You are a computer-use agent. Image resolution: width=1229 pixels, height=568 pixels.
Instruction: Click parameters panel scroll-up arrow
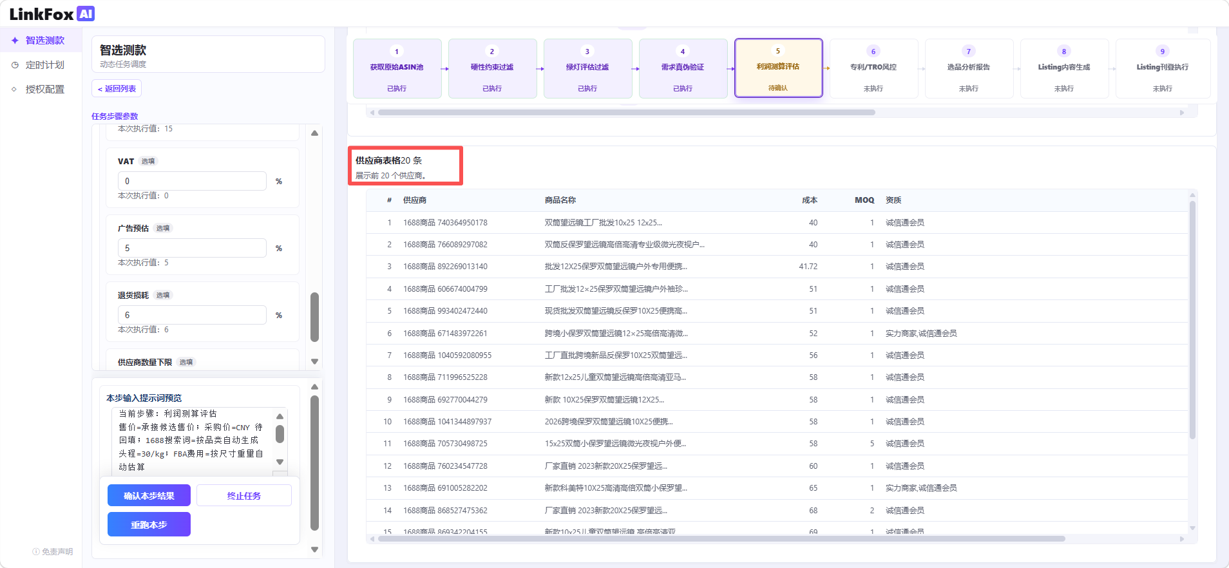314,133
